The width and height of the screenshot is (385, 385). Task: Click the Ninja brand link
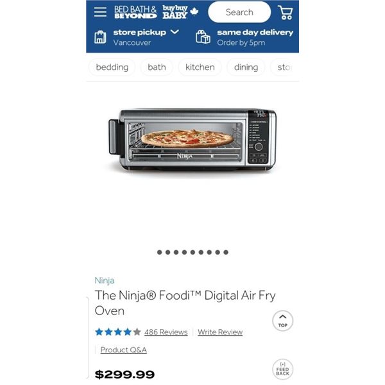pos(105,280)
